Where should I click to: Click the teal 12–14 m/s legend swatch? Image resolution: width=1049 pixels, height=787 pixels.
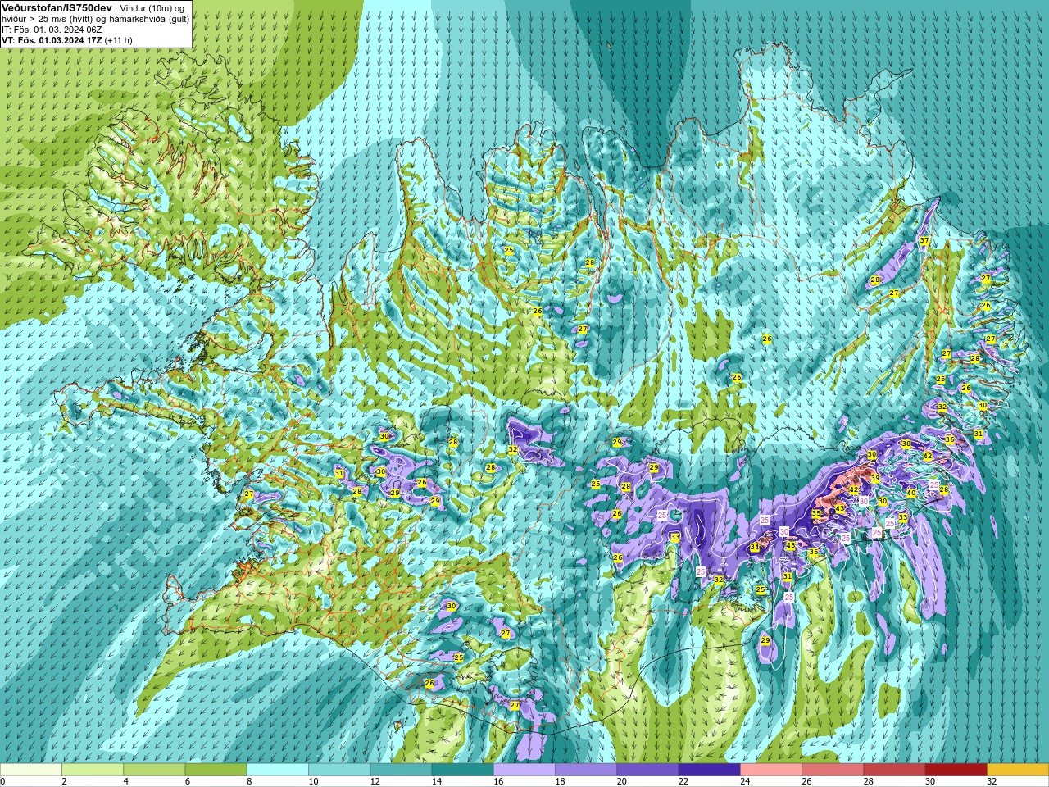point(401,770)
